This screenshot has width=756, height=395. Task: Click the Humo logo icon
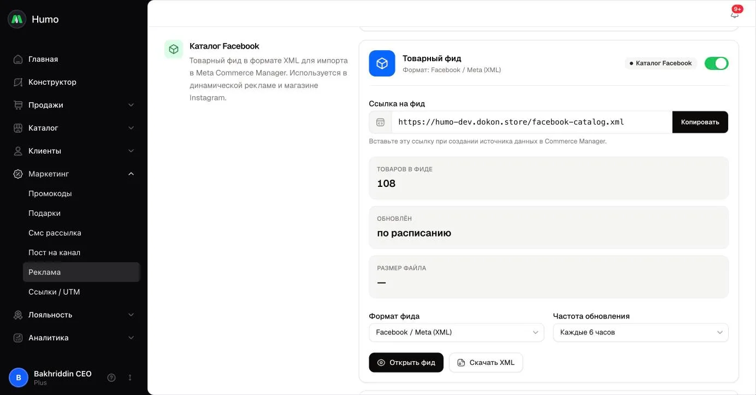(x=17, y=19)
